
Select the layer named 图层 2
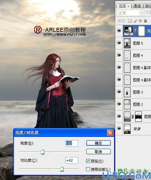click(138, 104)
